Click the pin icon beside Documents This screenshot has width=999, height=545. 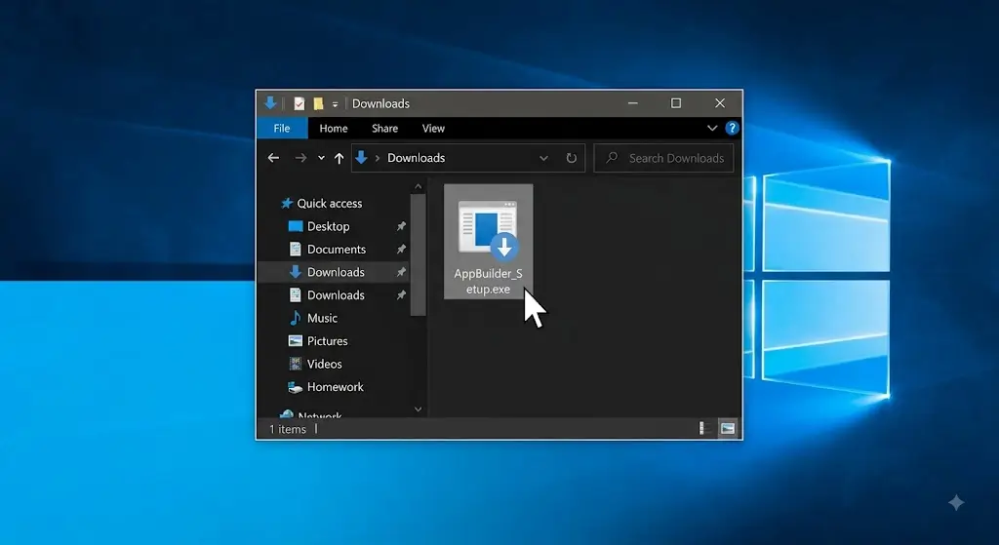401,249
